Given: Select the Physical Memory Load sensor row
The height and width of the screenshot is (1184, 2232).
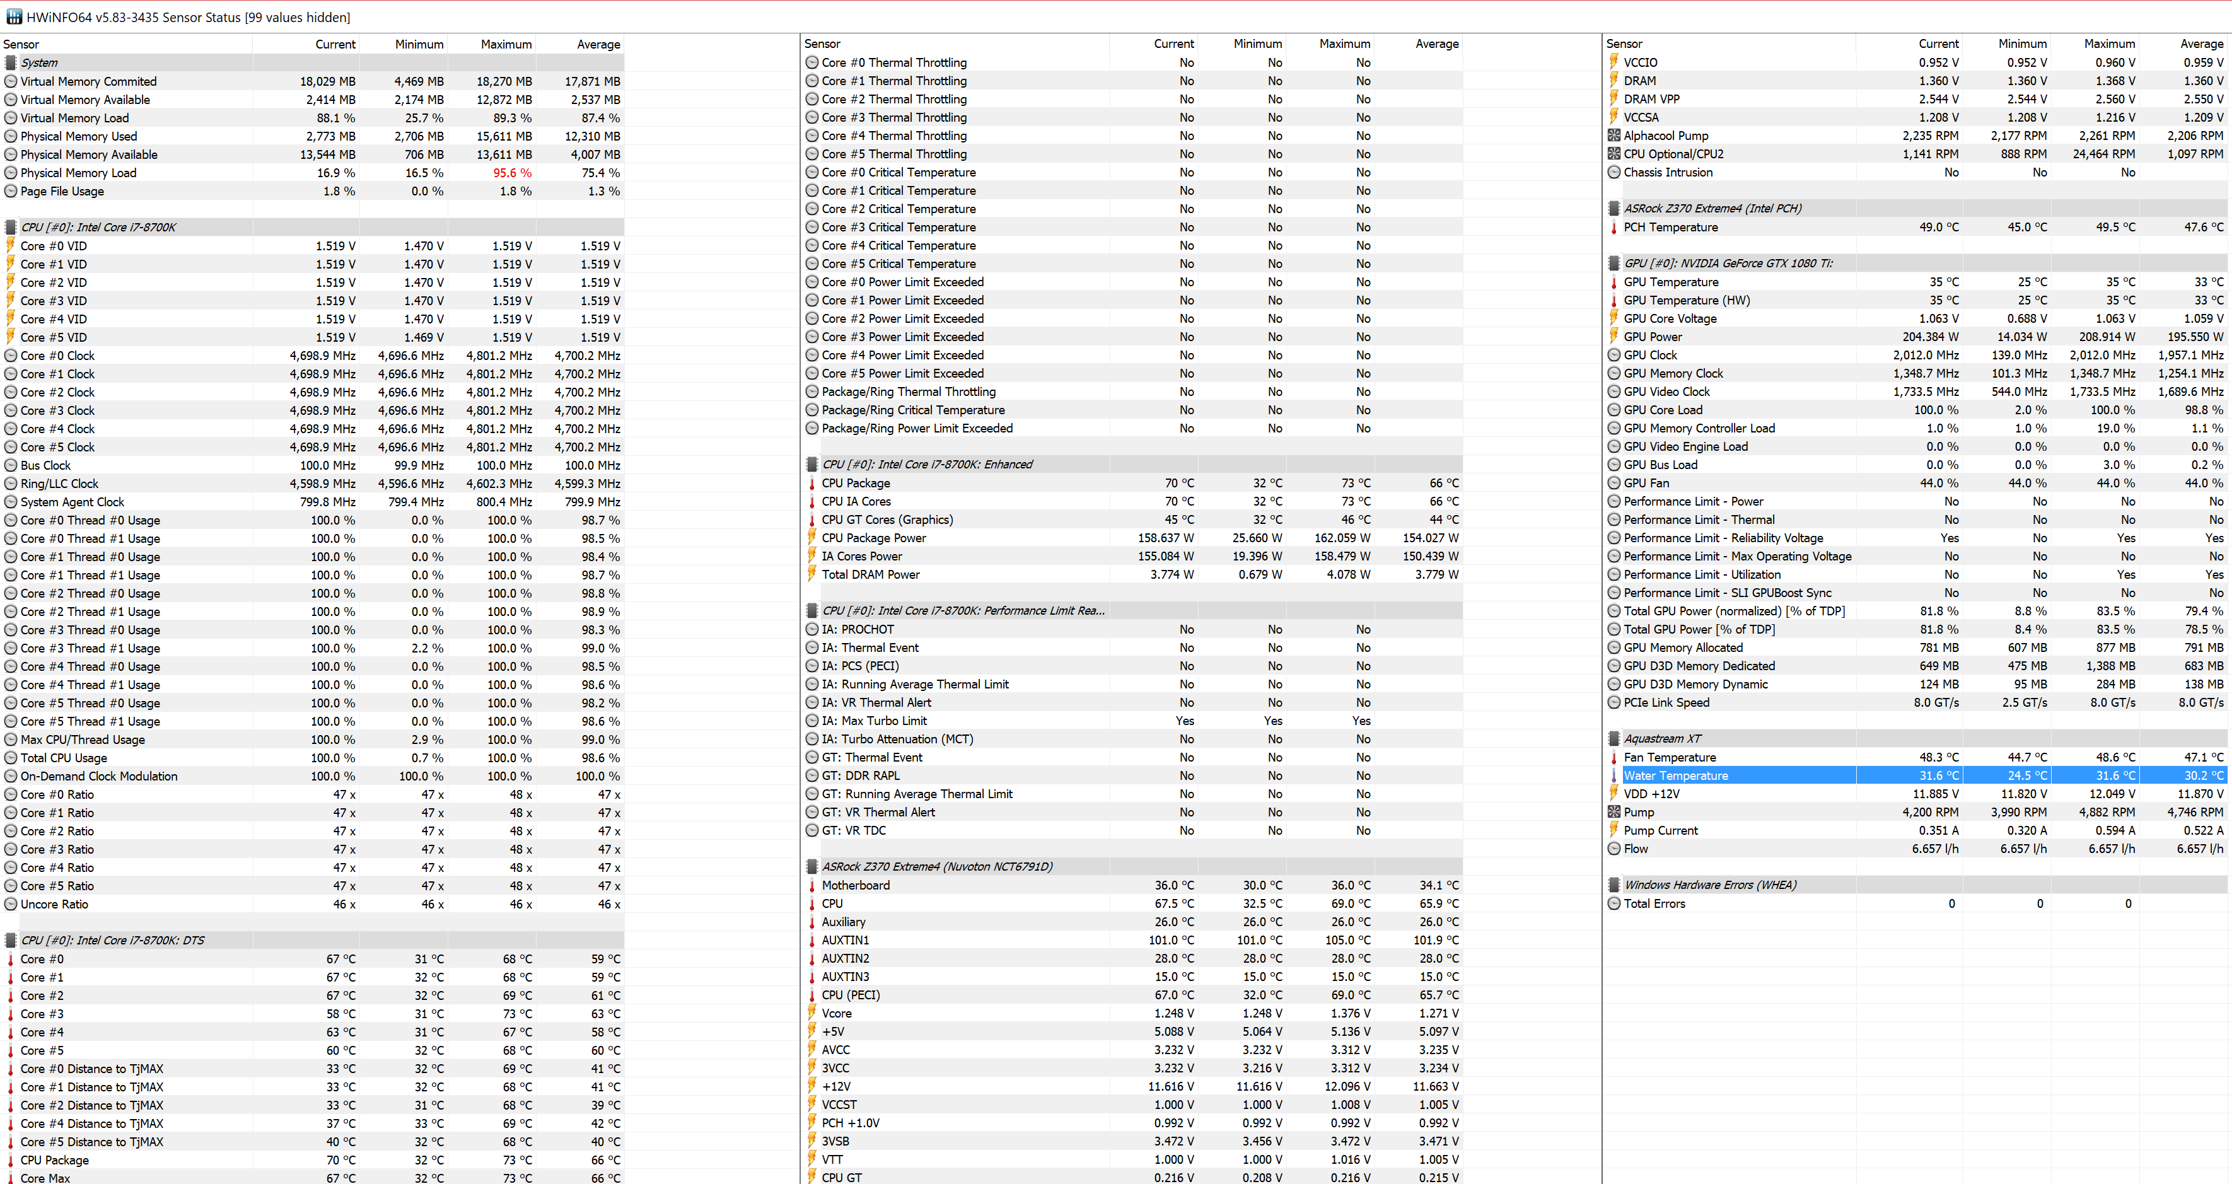Looking at the screenshot, I should pyautogui.click(x=78, y=172).
